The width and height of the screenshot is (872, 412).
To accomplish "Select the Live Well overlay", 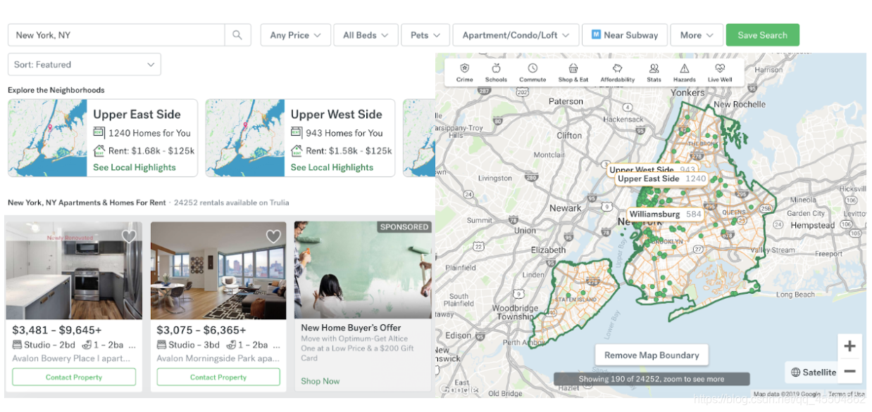I will [720, 72].
